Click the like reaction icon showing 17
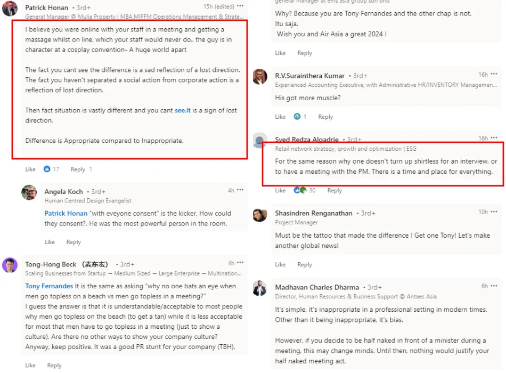506x373 pixels. click(47, 169)
